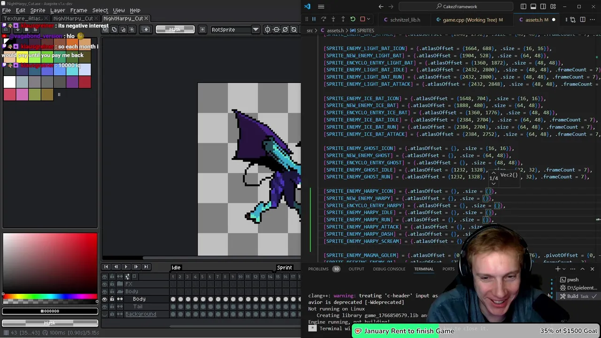Viewport: 601px width, 338px height.
Task: Go to last frame in timeline
Action: pos(146,267)
